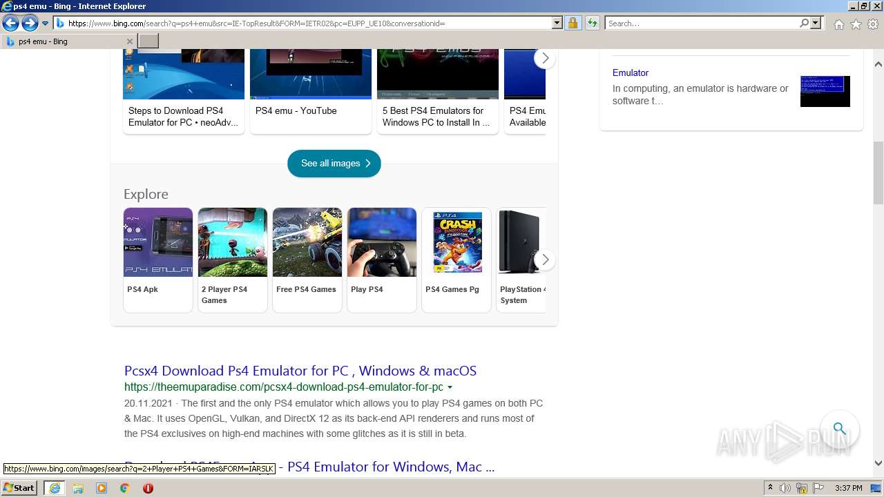Open 'PS4 emu - YouTube' image card
The height and width of the screenshot is (497, 884).
tap(311, 90)
